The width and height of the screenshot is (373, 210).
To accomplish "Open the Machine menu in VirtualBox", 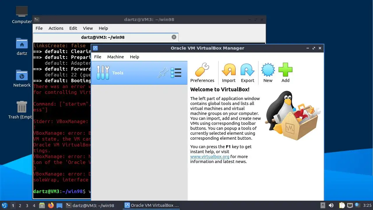I will pos(115,57).
